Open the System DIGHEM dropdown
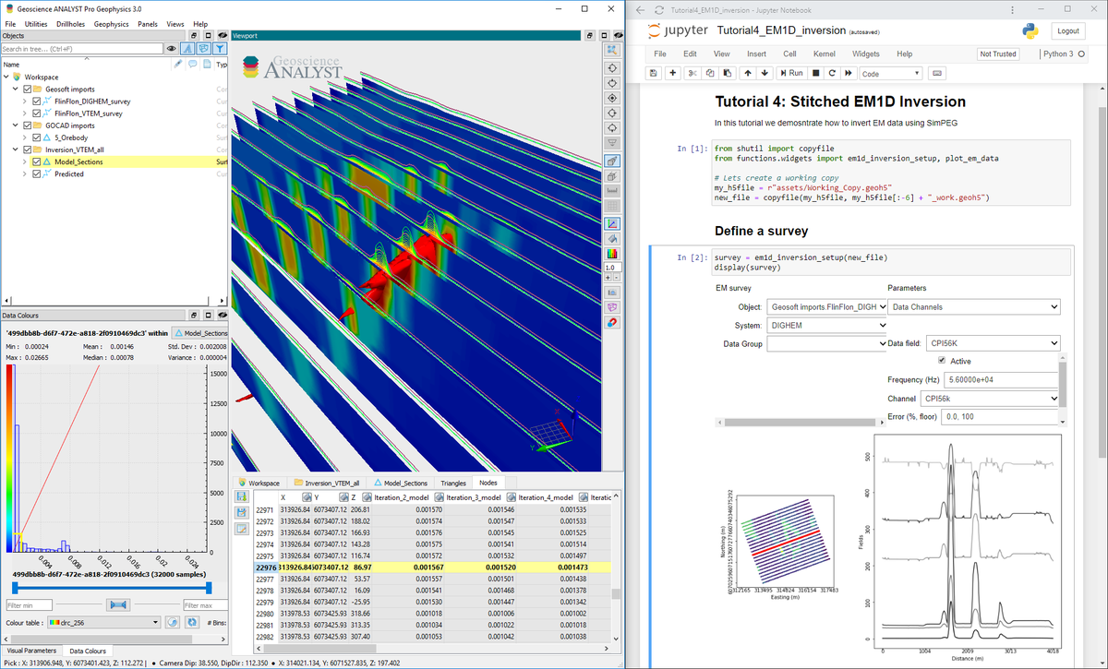1108x669 pixels. 826,325
